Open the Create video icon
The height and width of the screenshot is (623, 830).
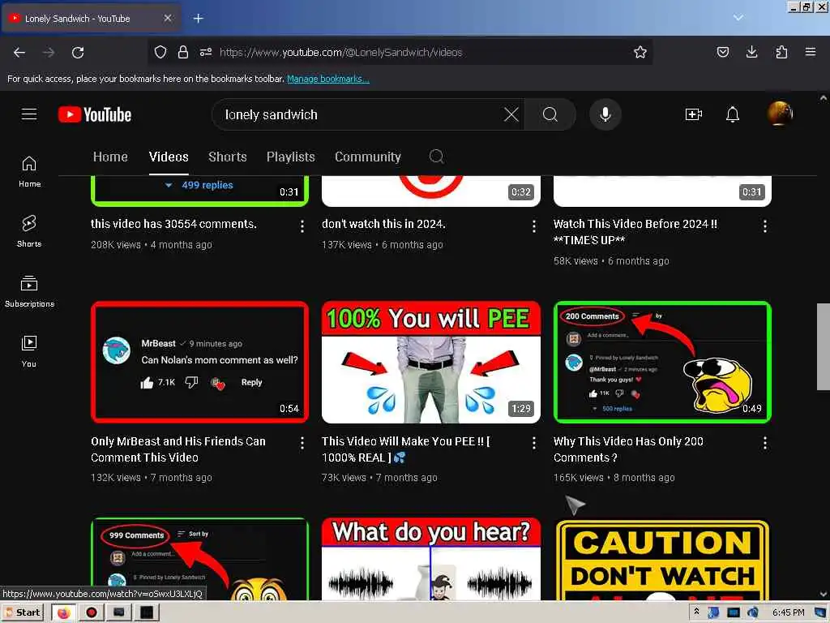pos(693,114)
